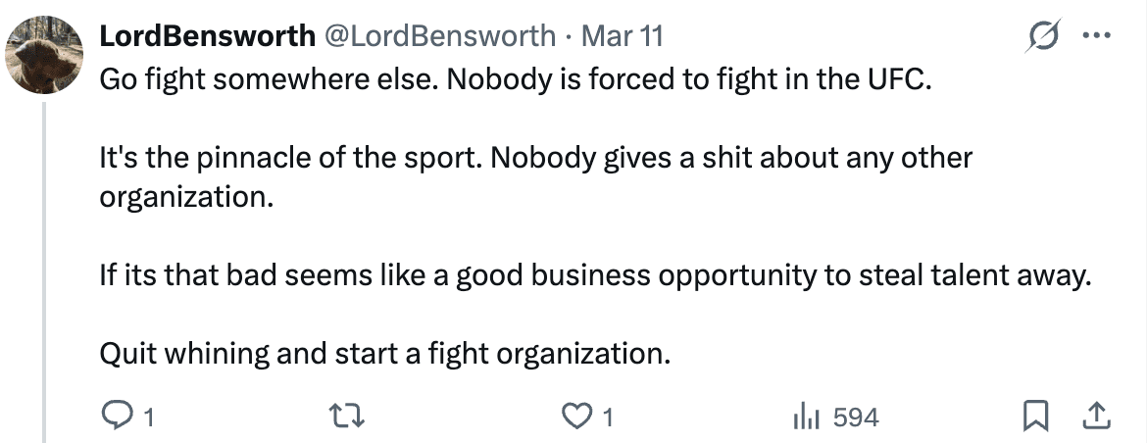This screenshot has width=1147, height=443.
Task: Click the like count beside the heart
Action: coord(608,418)
